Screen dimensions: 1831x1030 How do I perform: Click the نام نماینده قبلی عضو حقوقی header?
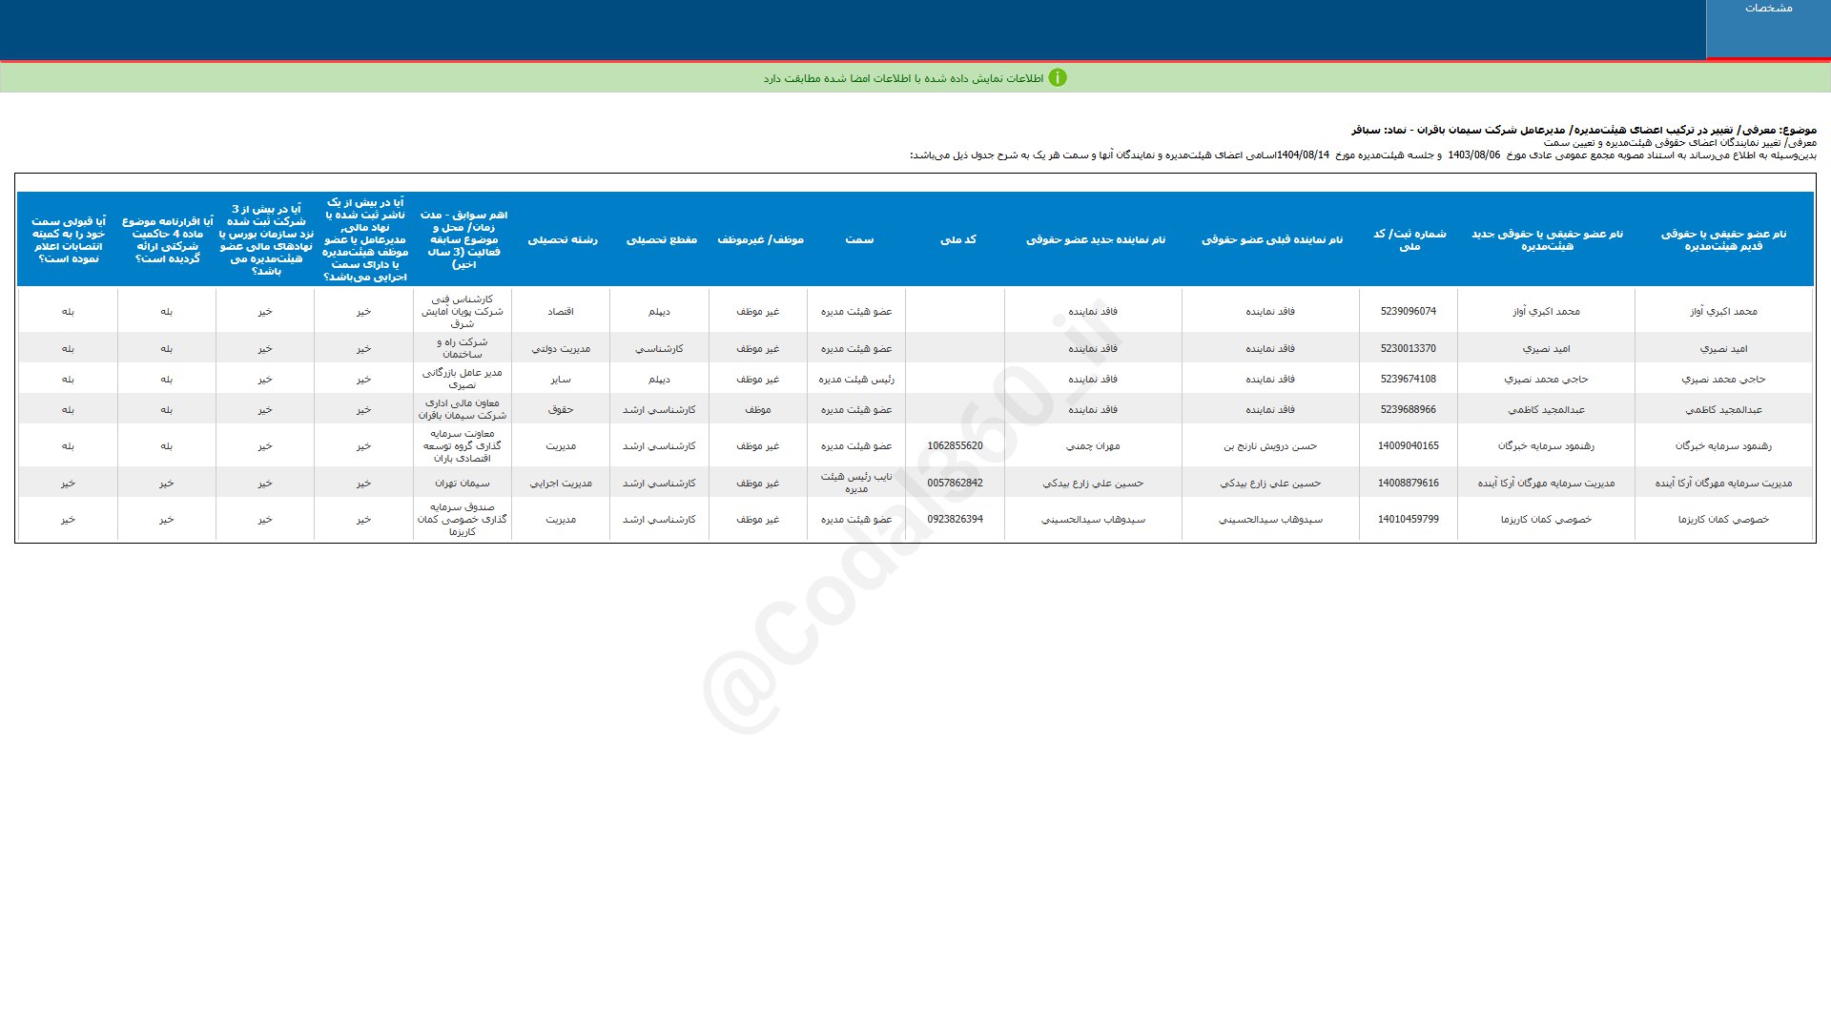[1271, 239]
